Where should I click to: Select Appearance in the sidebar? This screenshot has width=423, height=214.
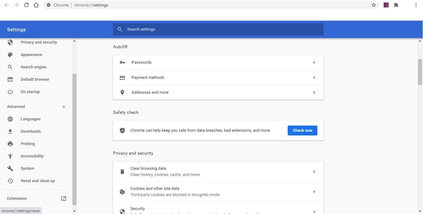point(31,55)
